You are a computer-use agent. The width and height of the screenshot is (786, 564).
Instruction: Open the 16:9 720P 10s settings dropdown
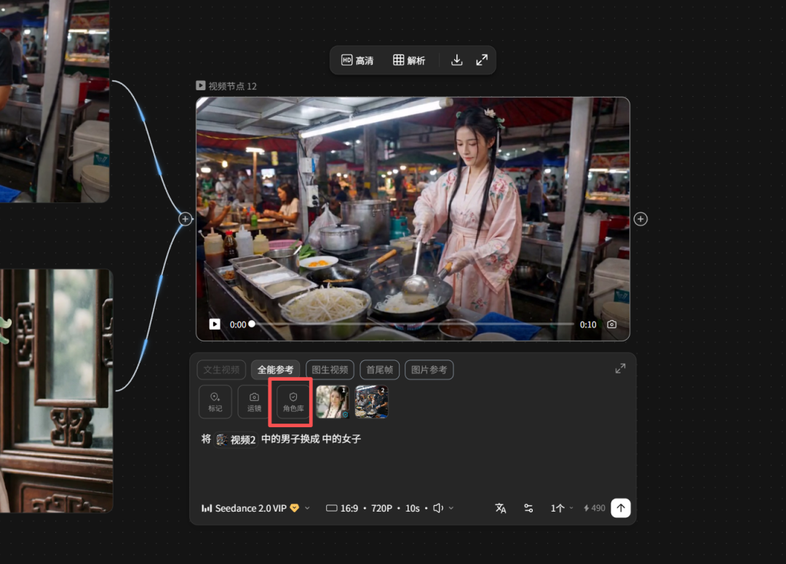(389, 508)
